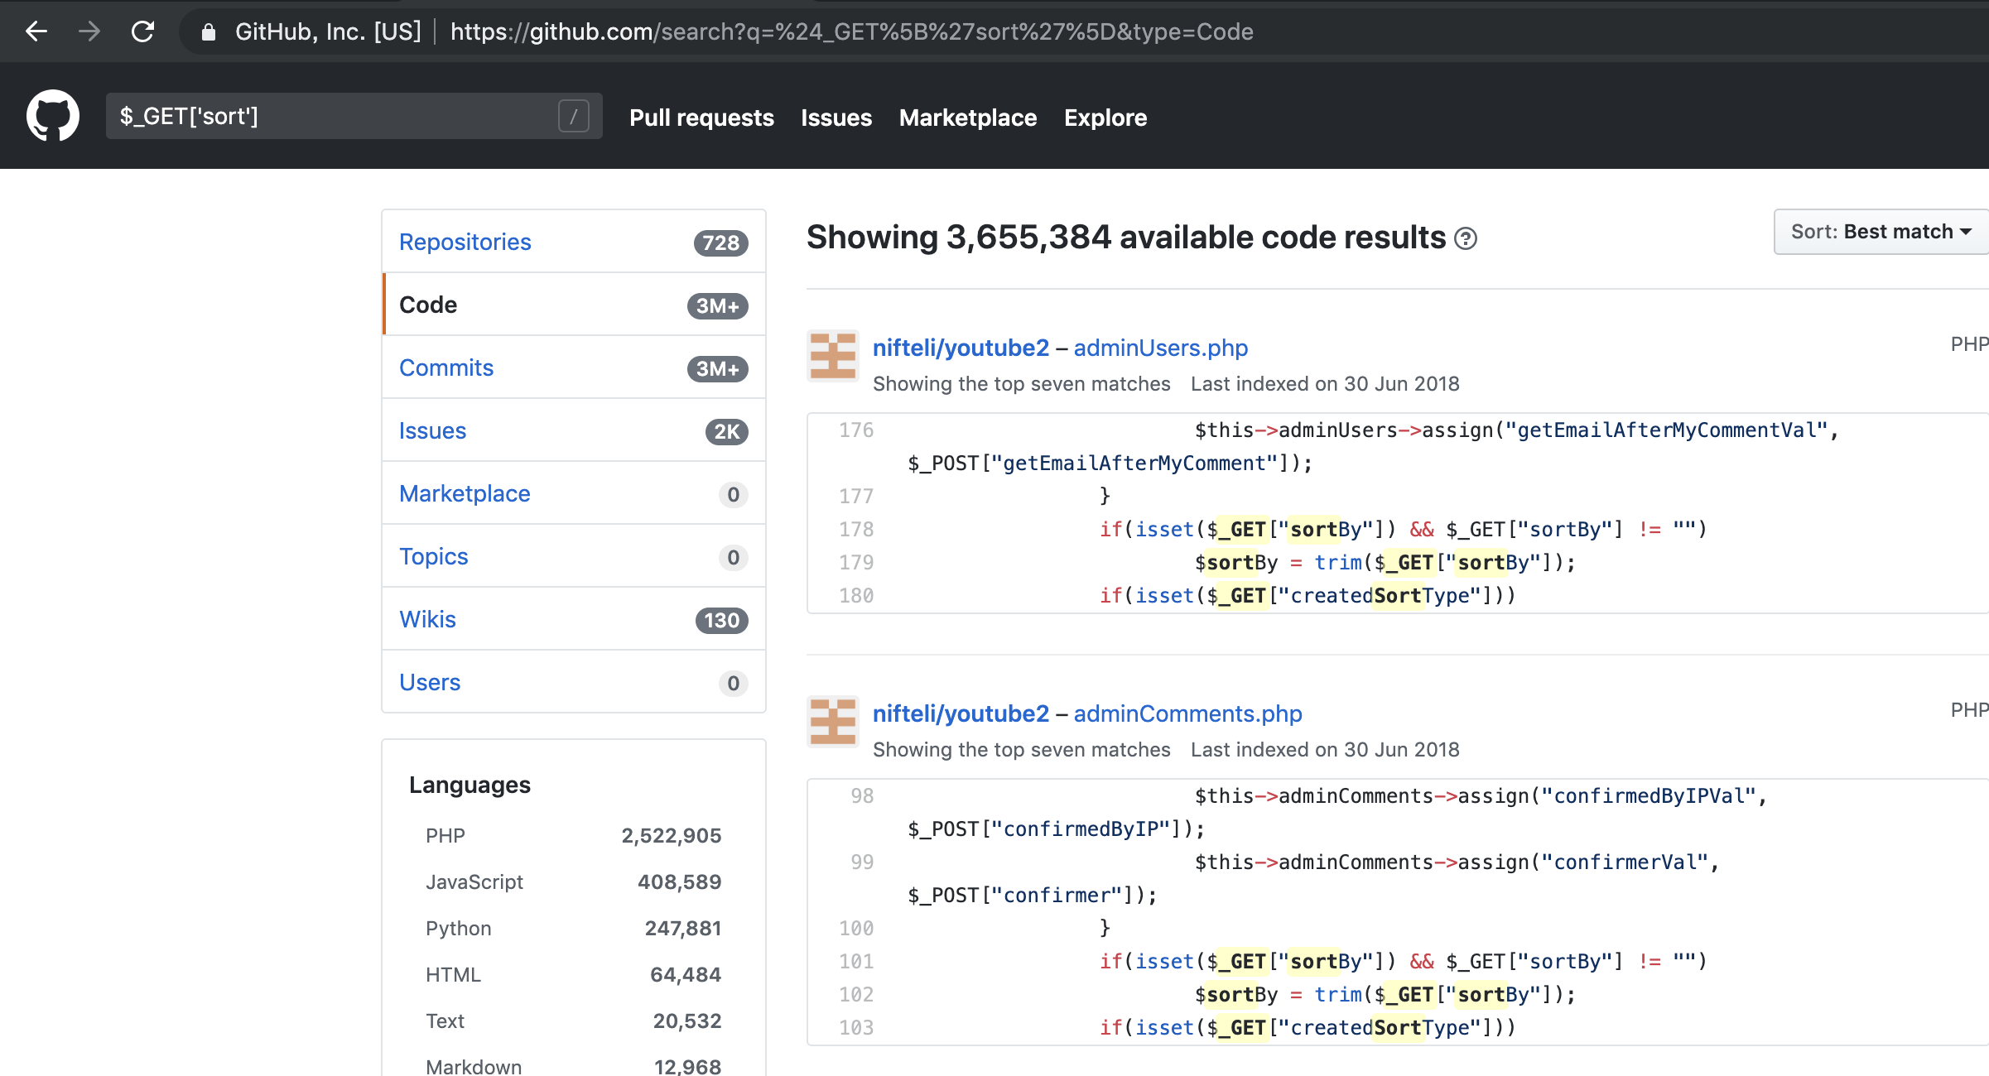The width and height of the screenshot is (1989, 1076).
Task: Click the browser forward arrow
Action: (89, 31)
